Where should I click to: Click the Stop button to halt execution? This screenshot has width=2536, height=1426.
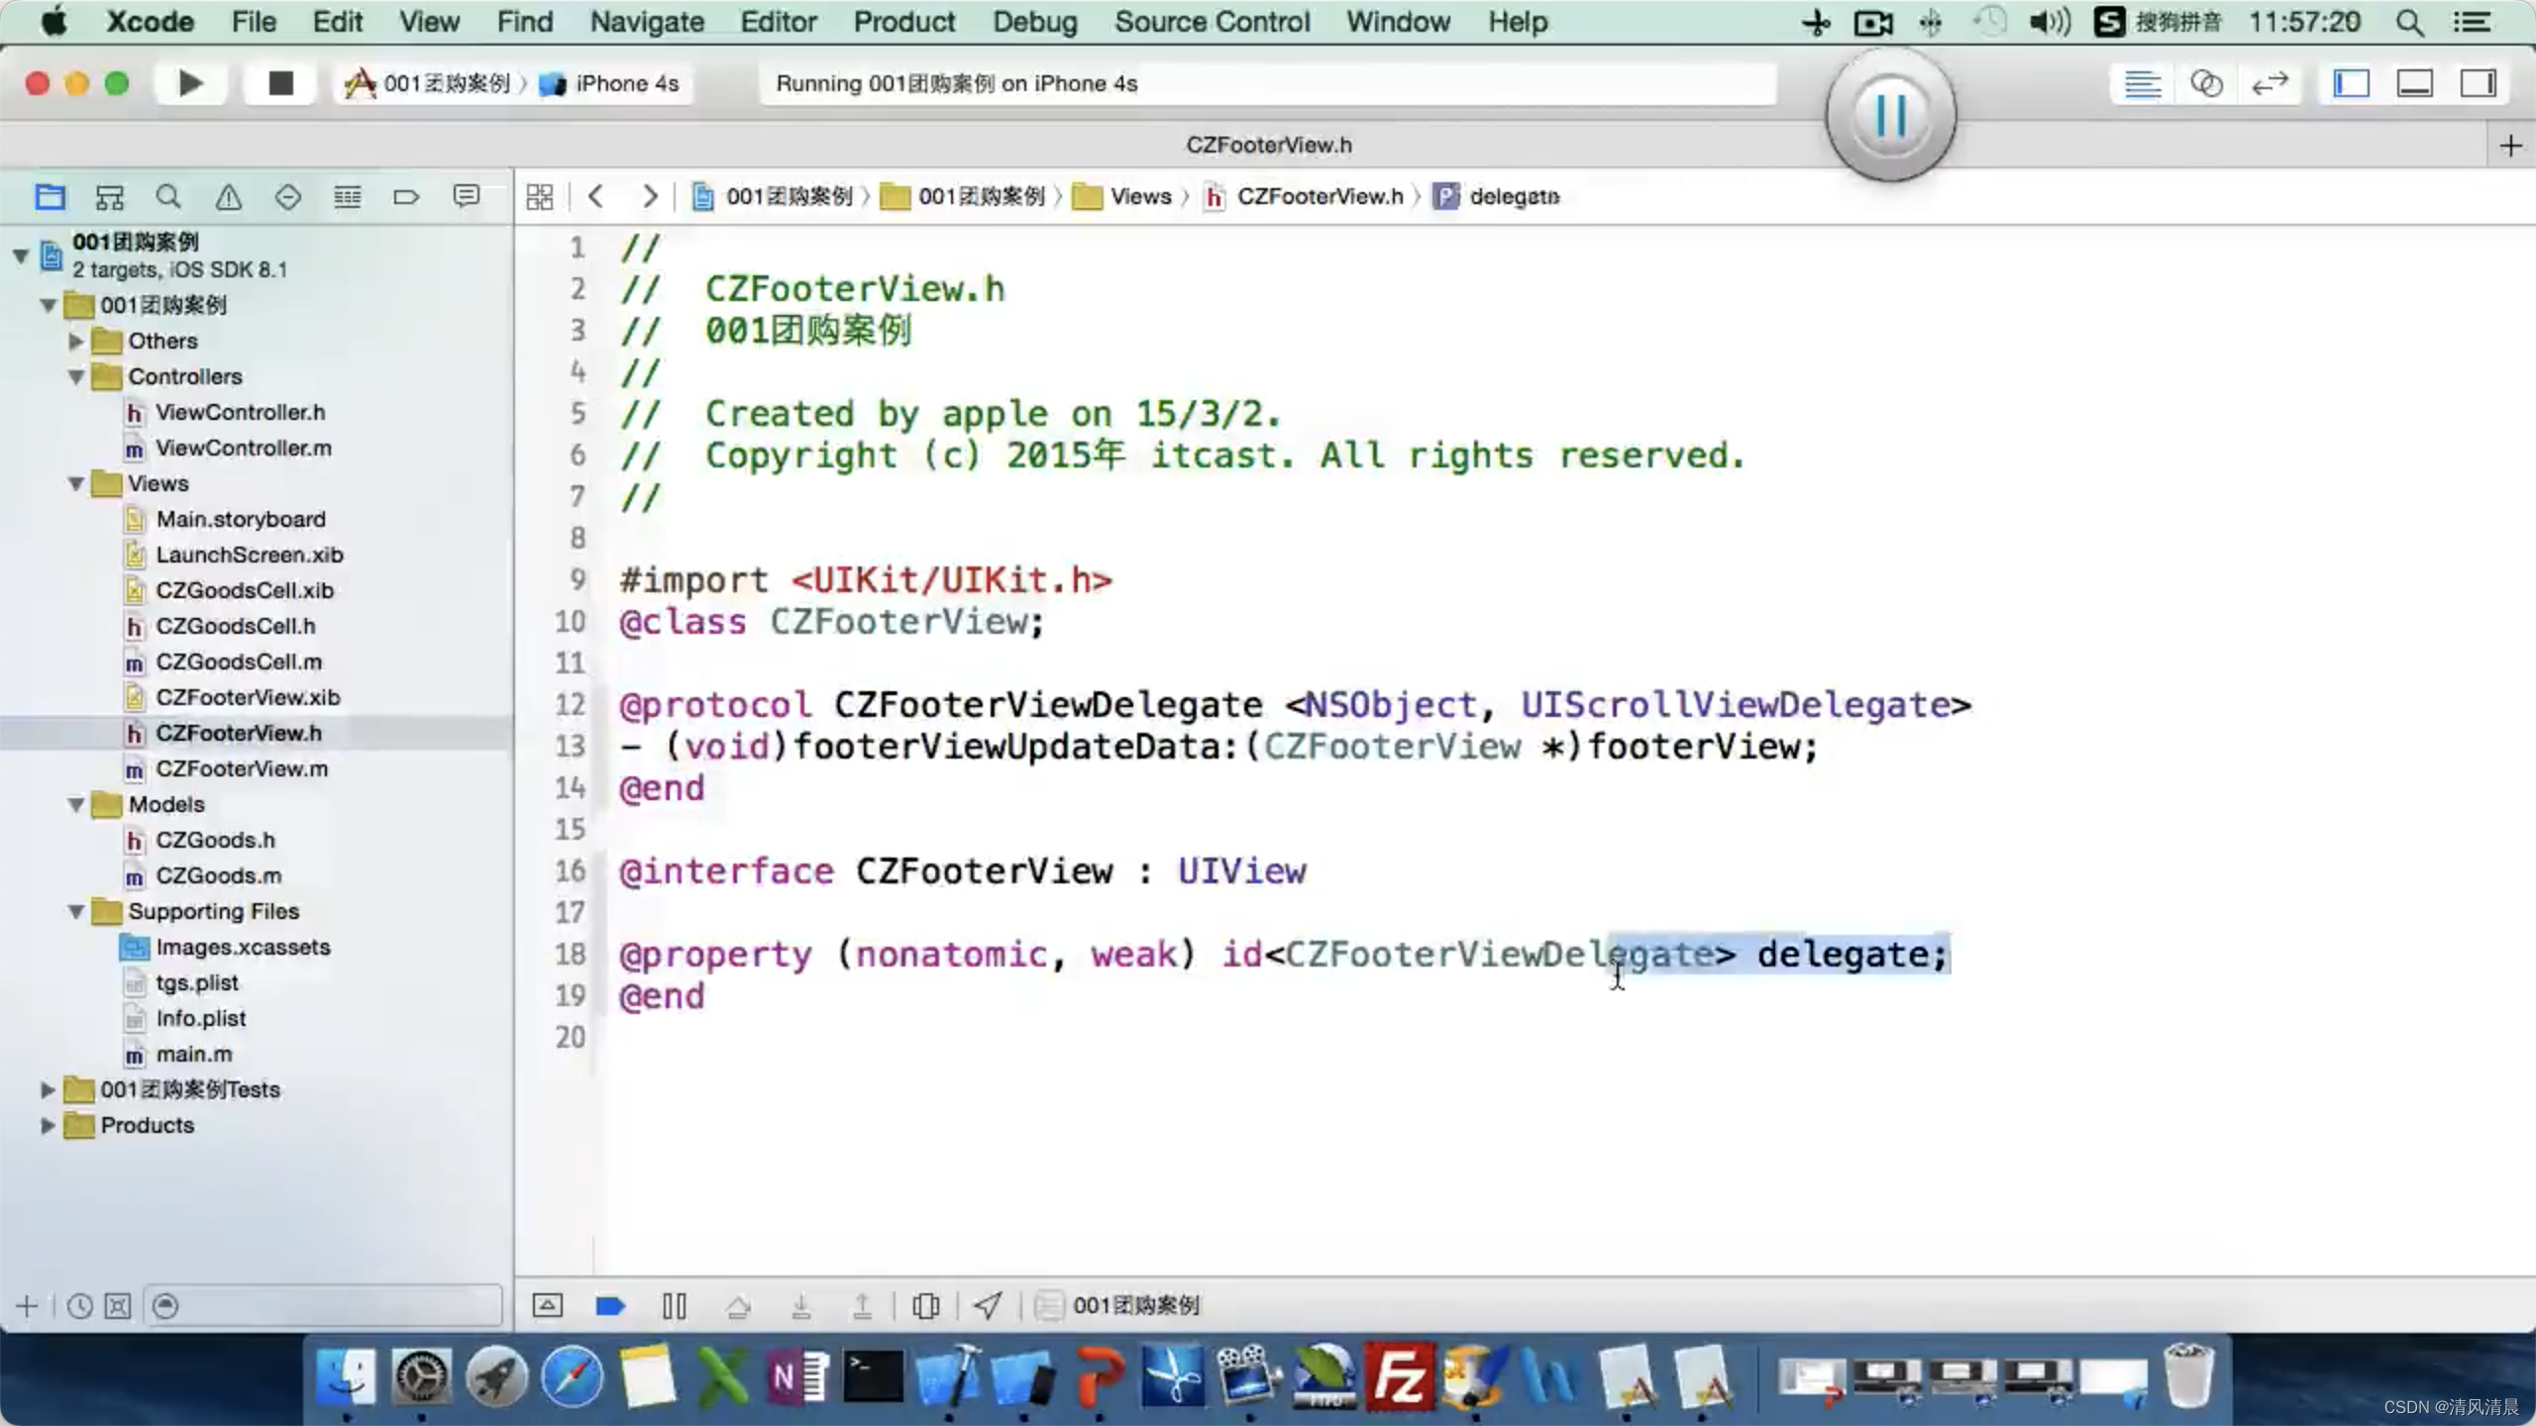click(x=278, y=82)
